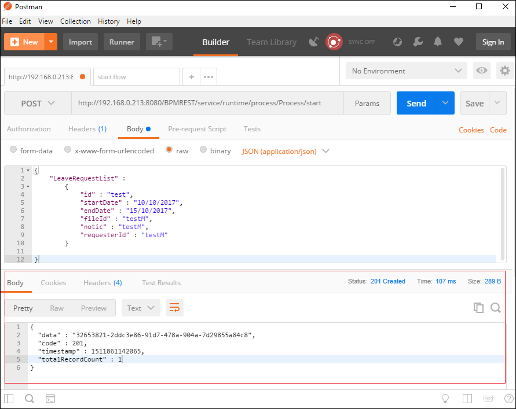Viewport: 516px width, 409px height.
Task: Copy response body to clipboard
Action: click(x=478, y=308)
